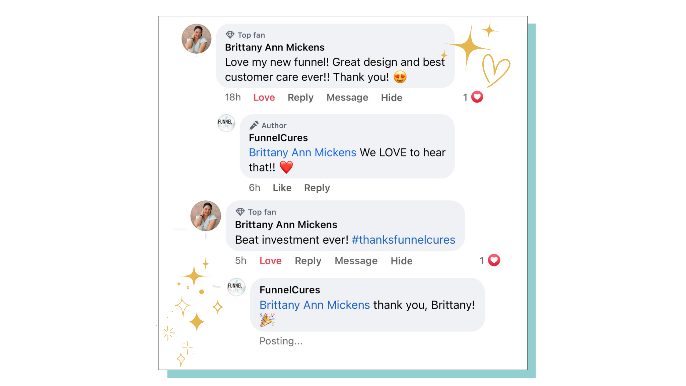
Task: Hide the 18h comment
Action: click(x=392, y=98)
